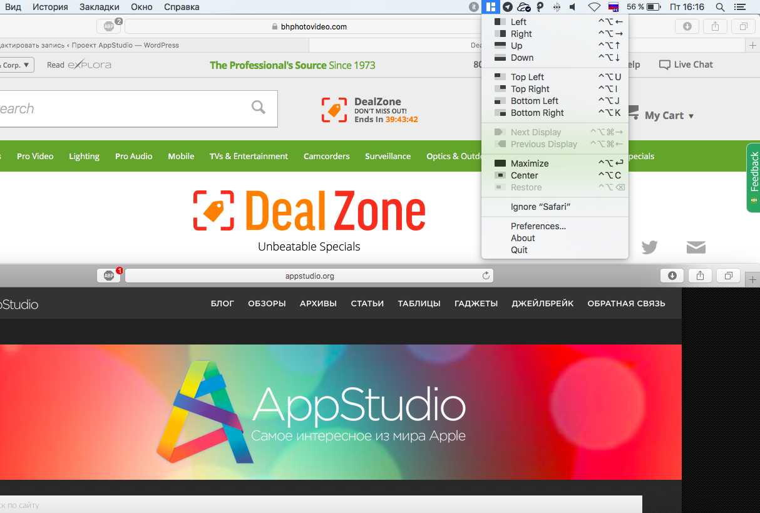Click the Show tabs icon in appstudio window
Viewport: 760px width, 513px height.
729,276
